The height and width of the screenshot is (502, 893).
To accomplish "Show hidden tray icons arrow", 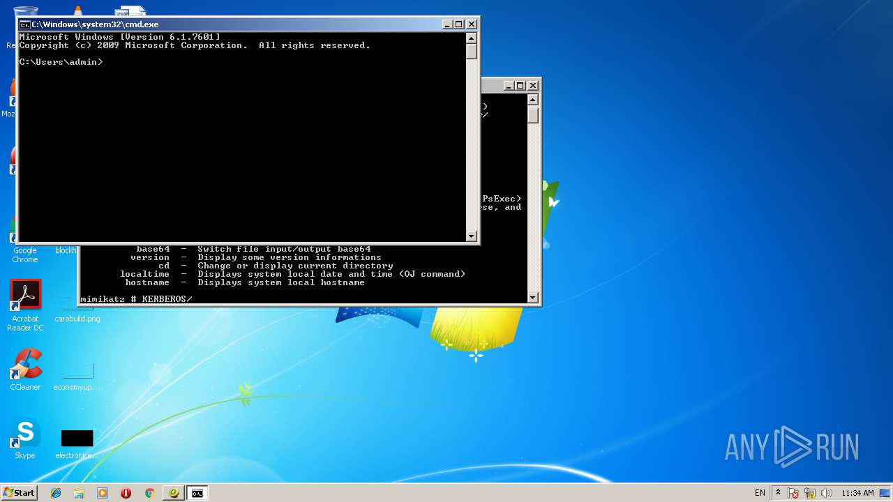I will coord(779,493).
